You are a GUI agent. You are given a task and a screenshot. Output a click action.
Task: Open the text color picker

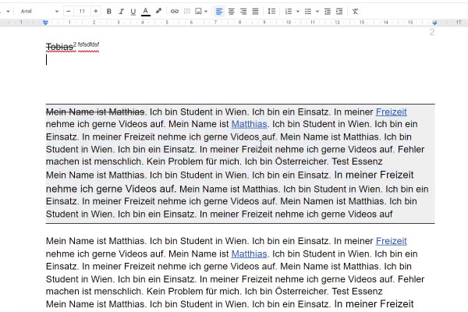coord(145,12)
